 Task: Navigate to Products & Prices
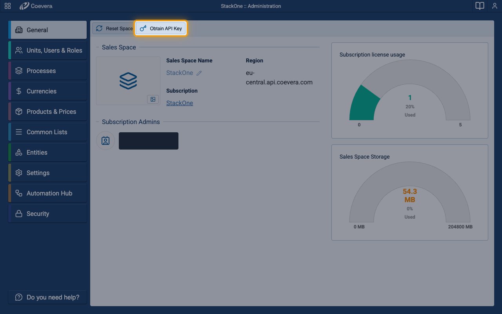click(47, 111)
